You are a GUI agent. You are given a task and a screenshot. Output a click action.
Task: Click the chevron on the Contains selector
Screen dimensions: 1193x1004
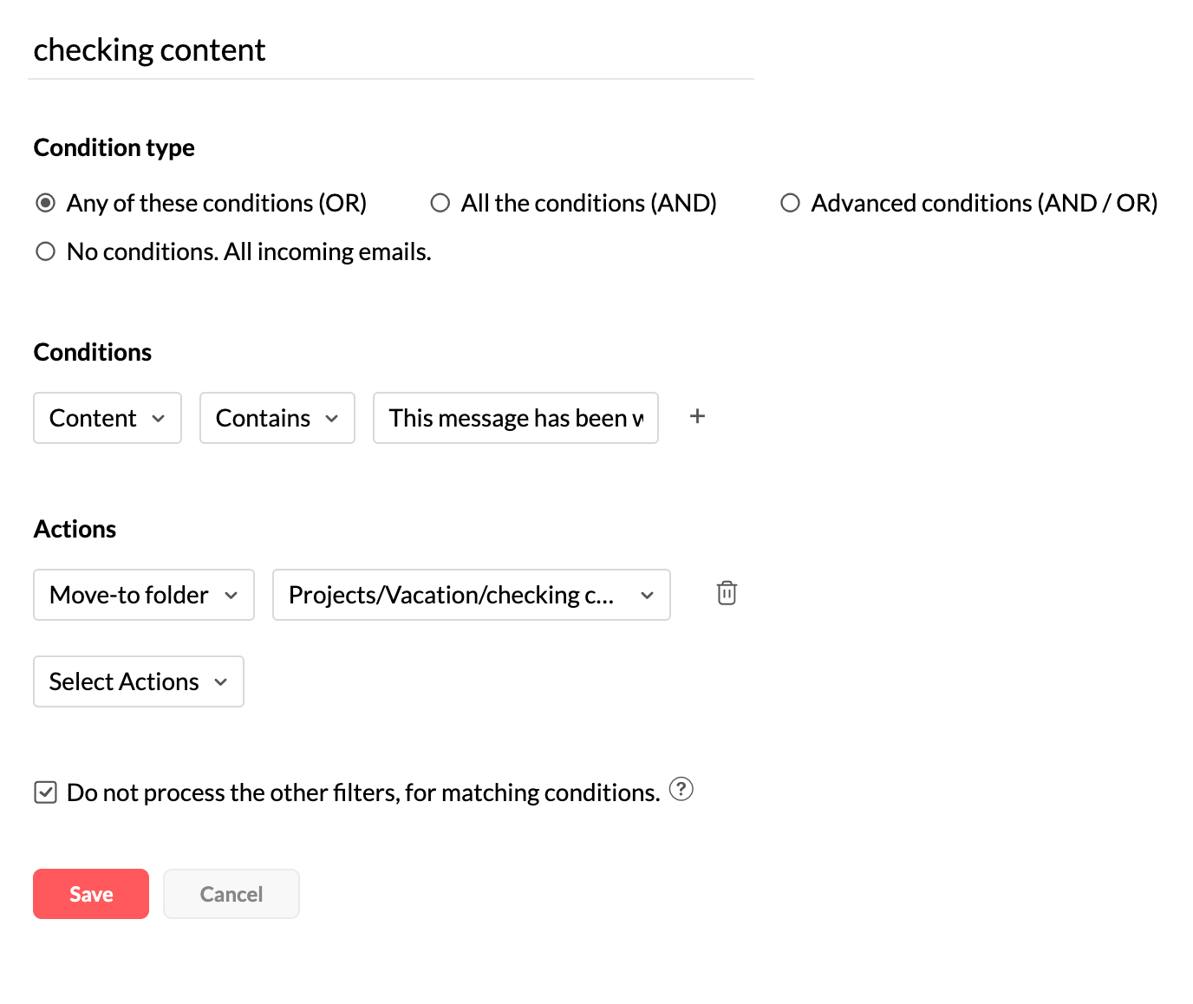332,419
